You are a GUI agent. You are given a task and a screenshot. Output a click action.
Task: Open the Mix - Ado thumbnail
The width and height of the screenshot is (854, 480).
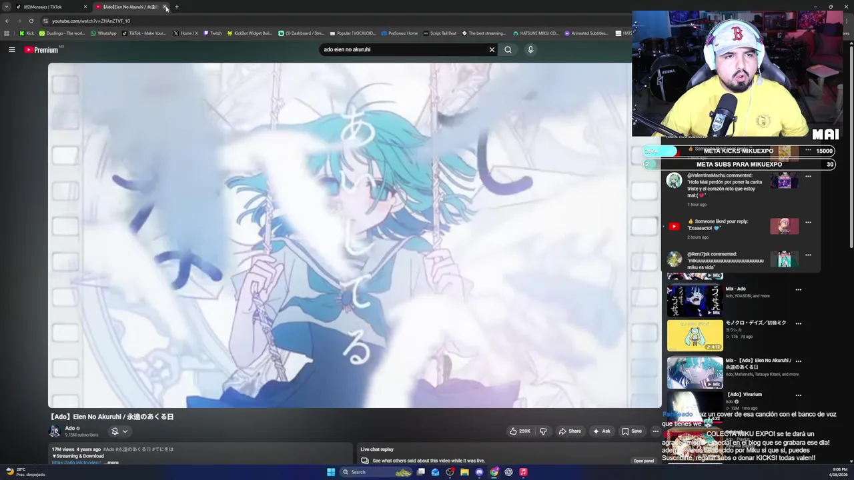695,301
